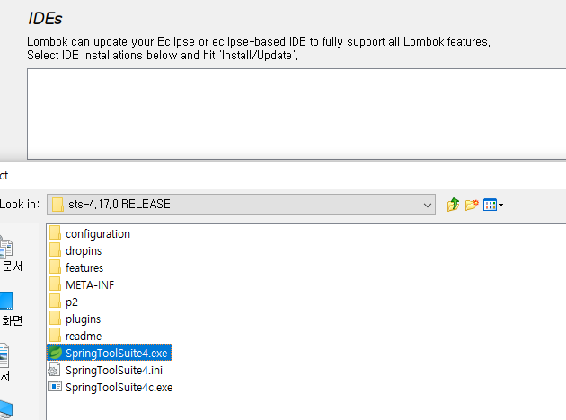Open the view menu icon
Viewport: 566px width, 420px height.
pyautogui.click(x=493, y=205)
